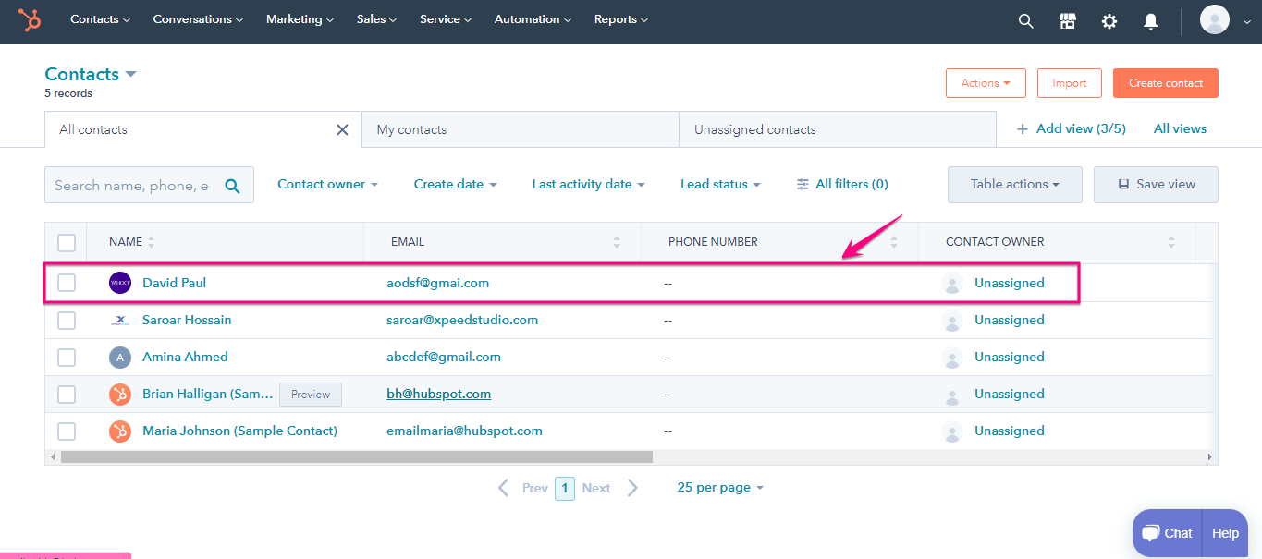
Task: Click the HubSpot sprocket logo
Action: coord(30,19)
